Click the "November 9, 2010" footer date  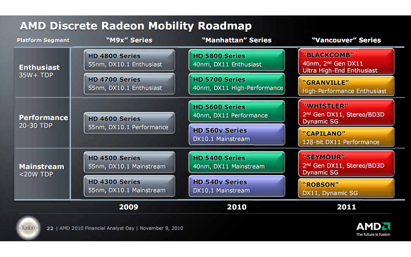(x=161, y=228)
